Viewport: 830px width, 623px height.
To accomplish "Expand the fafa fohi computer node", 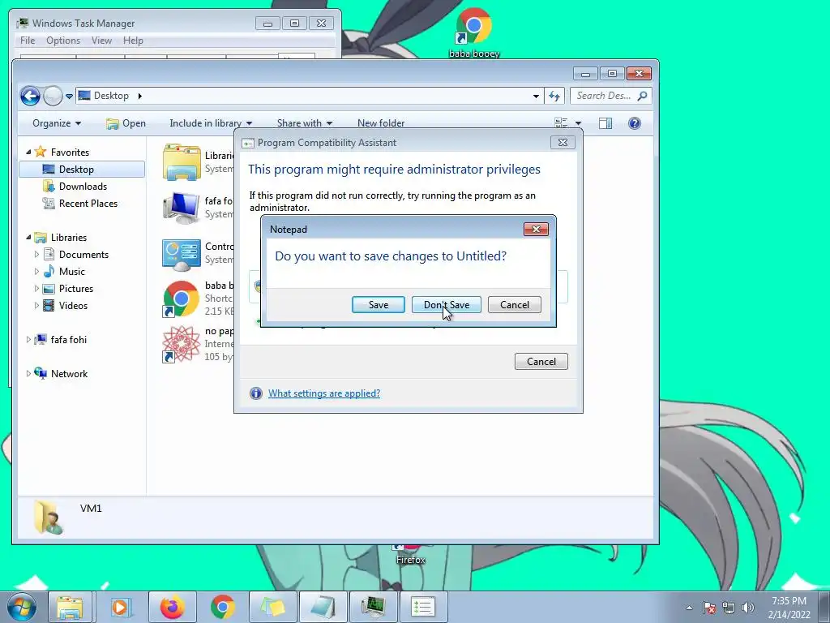I will 28,340.
